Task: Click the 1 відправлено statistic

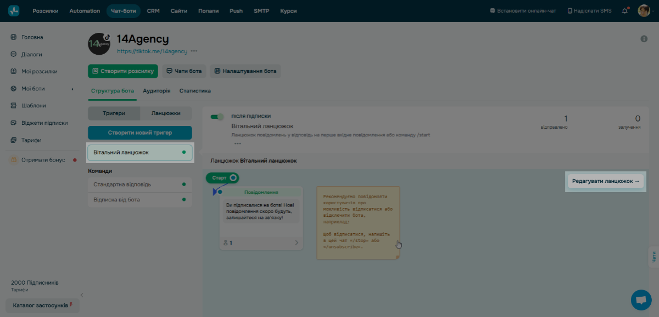Action: tap(554, 122)
